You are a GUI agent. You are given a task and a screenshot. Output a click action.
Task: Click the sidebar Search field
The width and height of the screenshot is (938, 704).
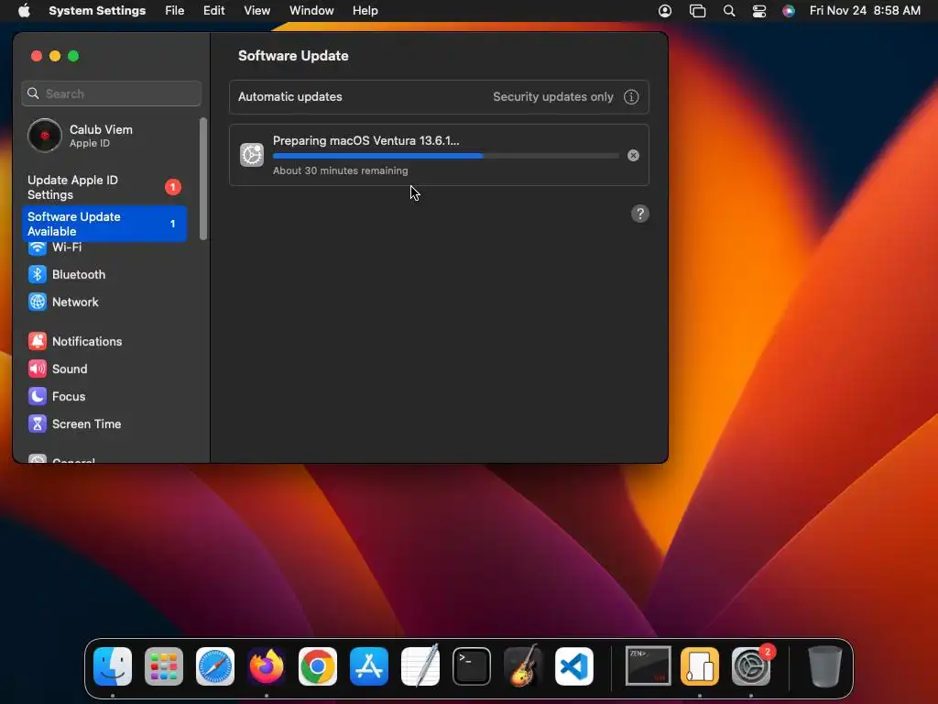tap(111, 94)
